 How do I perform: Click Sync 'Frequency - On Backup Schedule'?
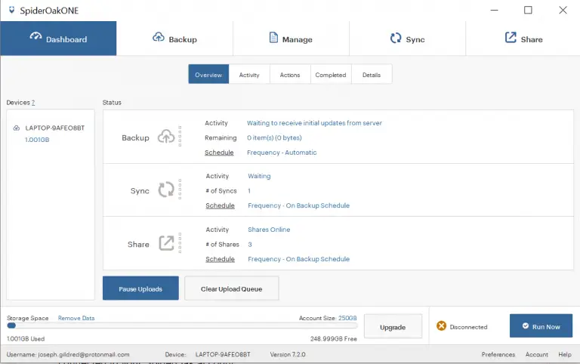tap(299, 205)
